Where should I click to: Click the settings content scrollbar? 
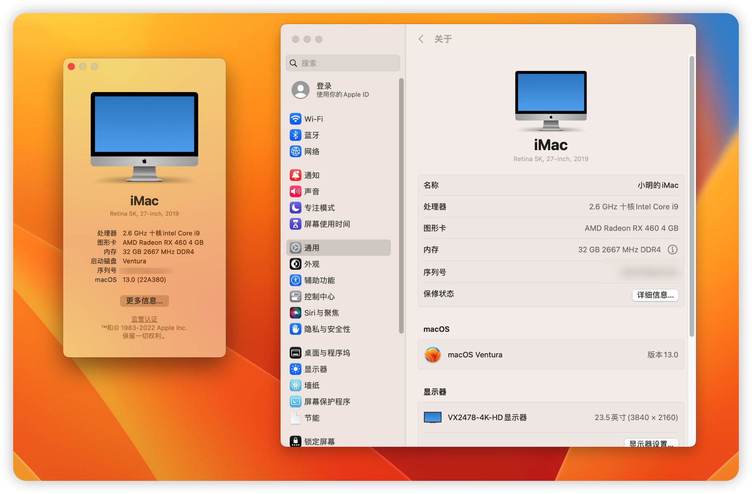coord(691,197)
